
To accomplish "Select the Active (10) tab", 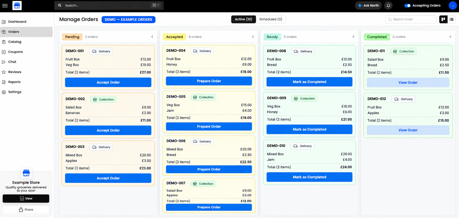I will (243, 19).
